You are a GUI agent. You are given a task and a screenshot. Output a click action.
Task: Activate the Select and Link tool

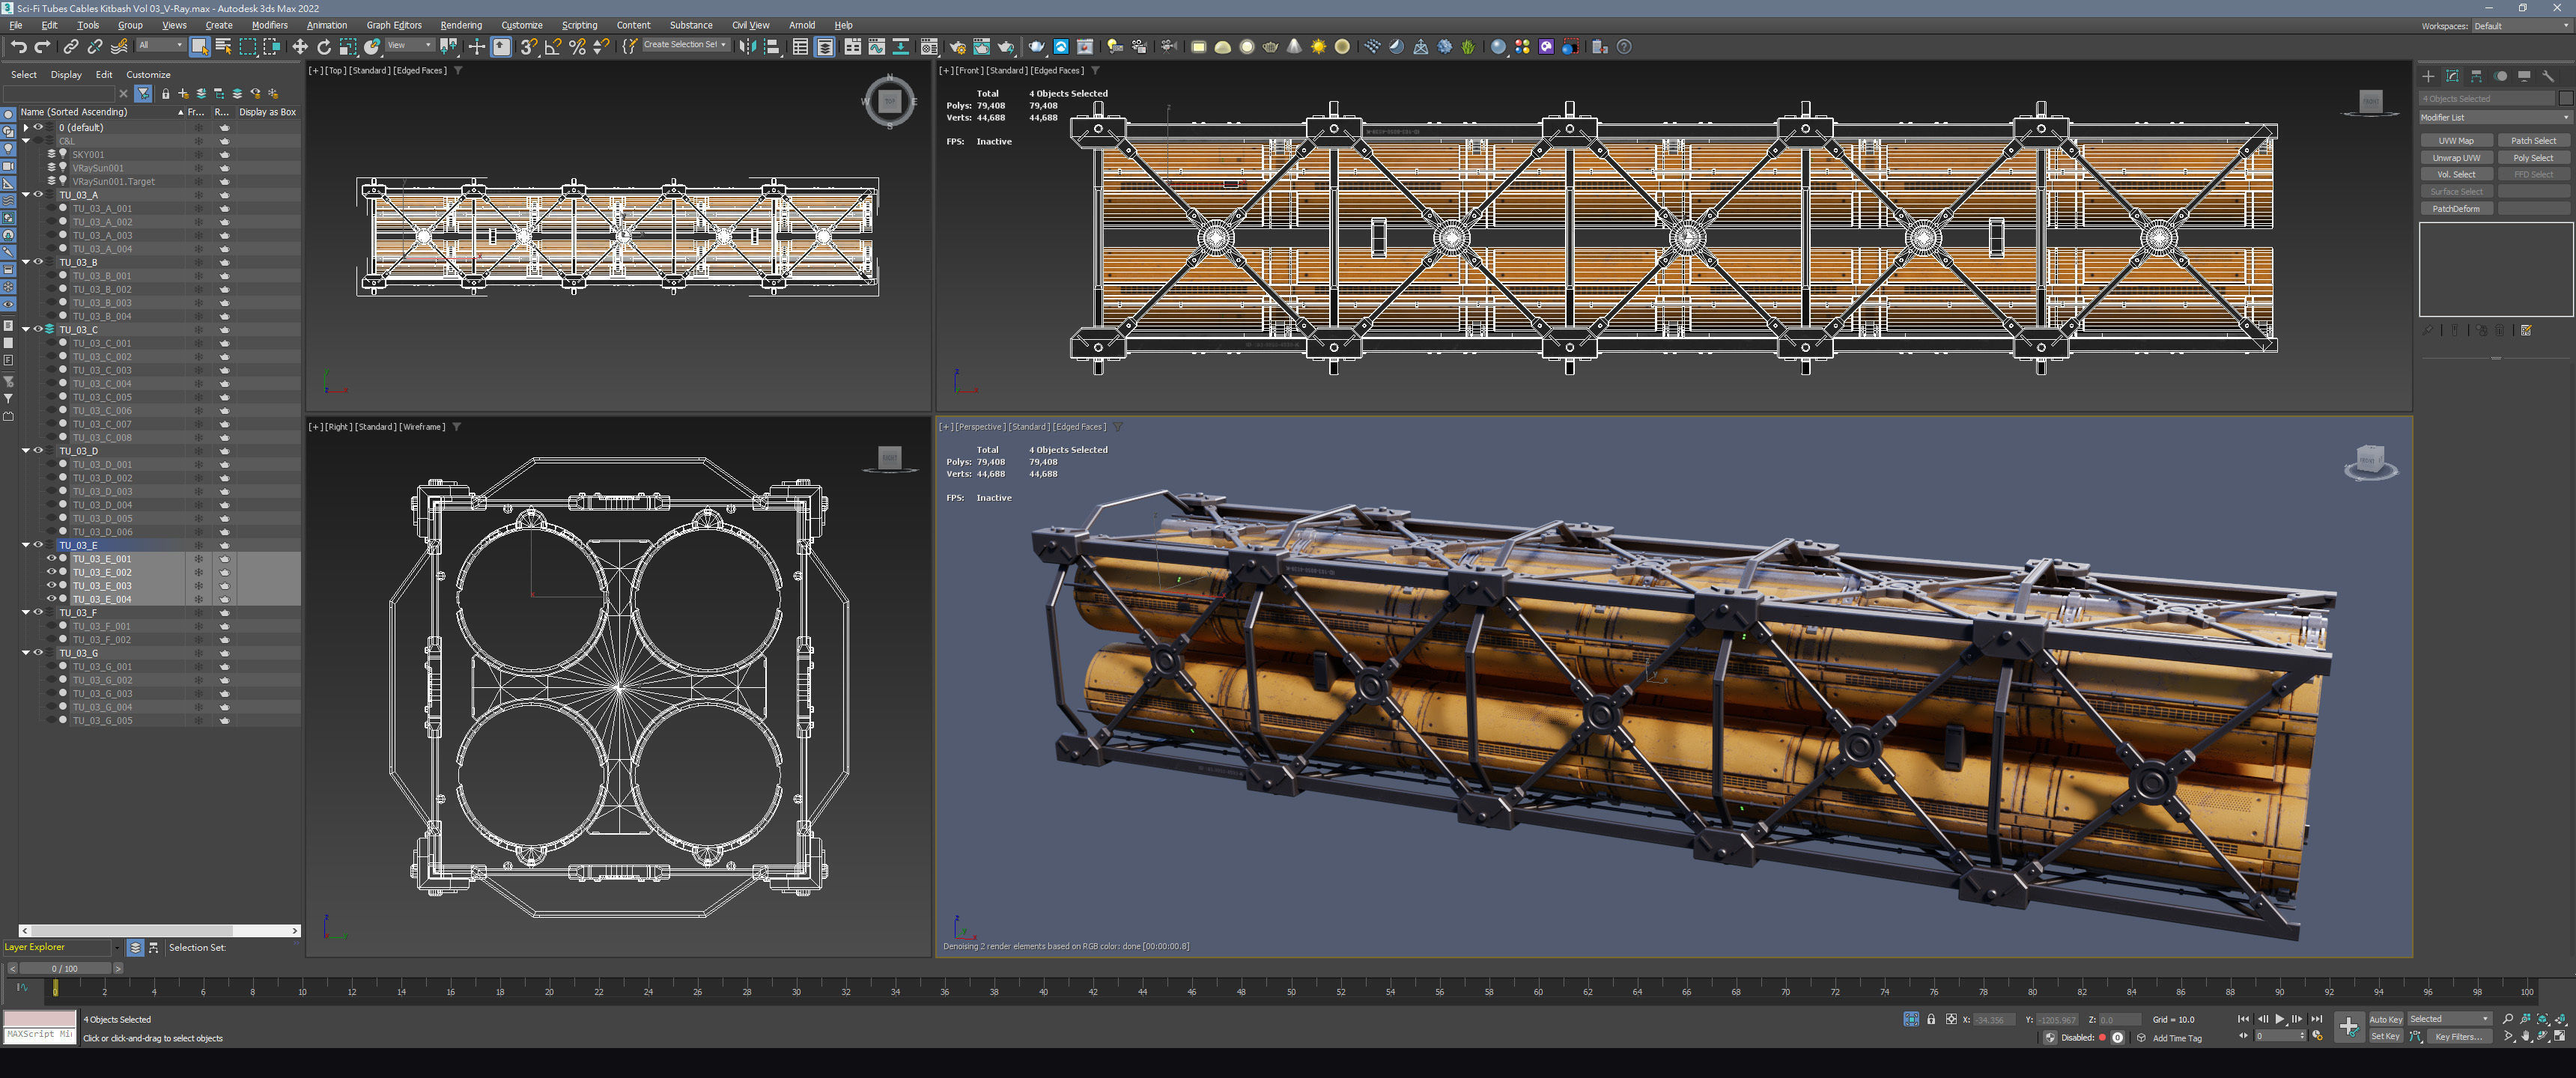click(71, 47)
